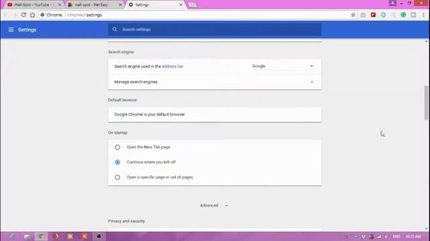Click the Default browser heading
The height and width of the screenshot is (241, 430).
(122, 100)
